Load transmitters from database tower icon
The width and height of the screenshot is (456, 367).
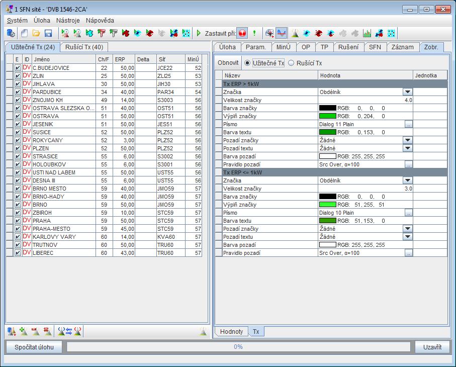[12, 331]
